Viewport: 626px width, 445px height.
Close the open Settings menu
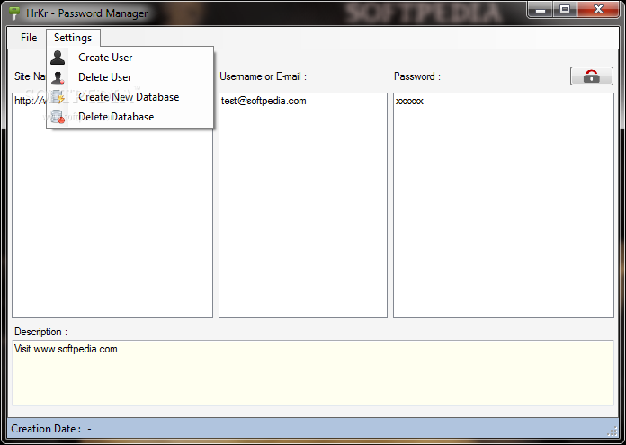tap(73, 38)
